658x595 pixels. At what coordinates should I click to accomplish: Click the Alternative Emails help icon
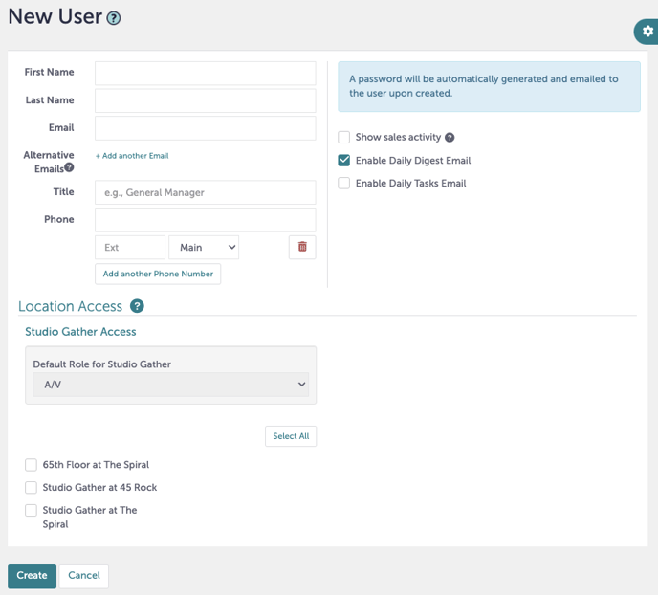click(69, 168)
